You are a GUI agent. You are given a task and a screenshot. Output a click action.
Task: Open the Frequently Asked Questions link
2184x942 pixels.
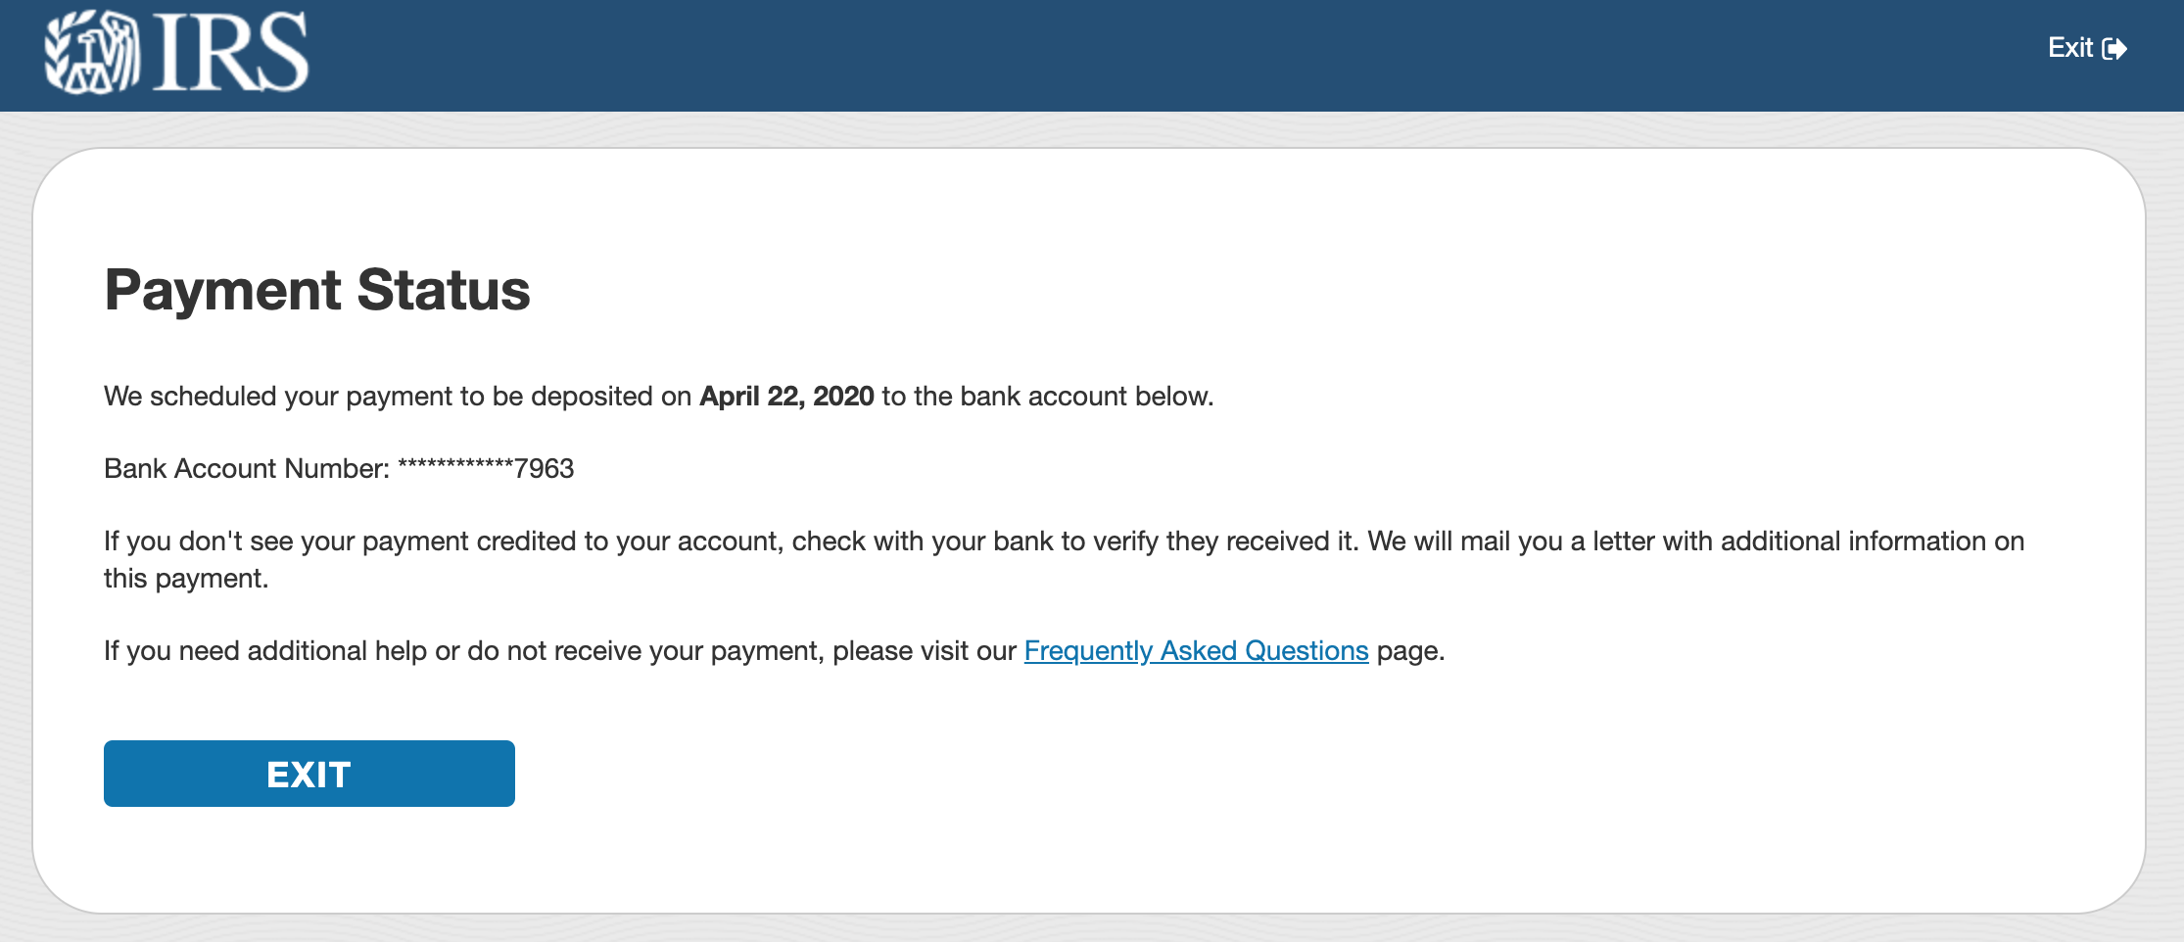point(1196,651)
